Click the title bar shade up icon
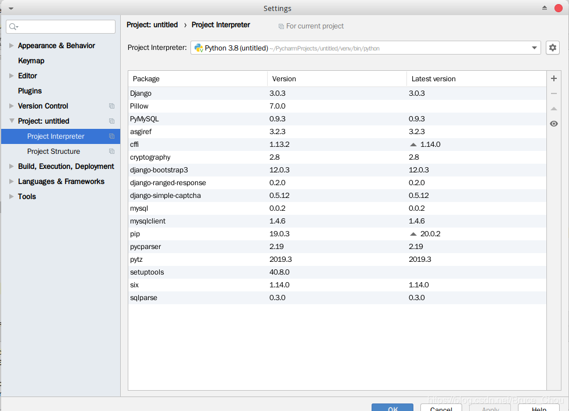Image resolution: width=569 pixels, height=411 pixels. click(x=545, y=8)
